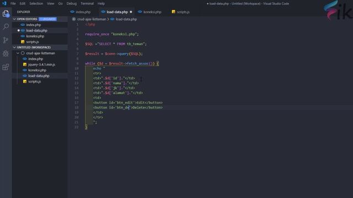Click the btn_edit button code line
Image resolution: width=353 pixels, height=198 pixels.
127,103
